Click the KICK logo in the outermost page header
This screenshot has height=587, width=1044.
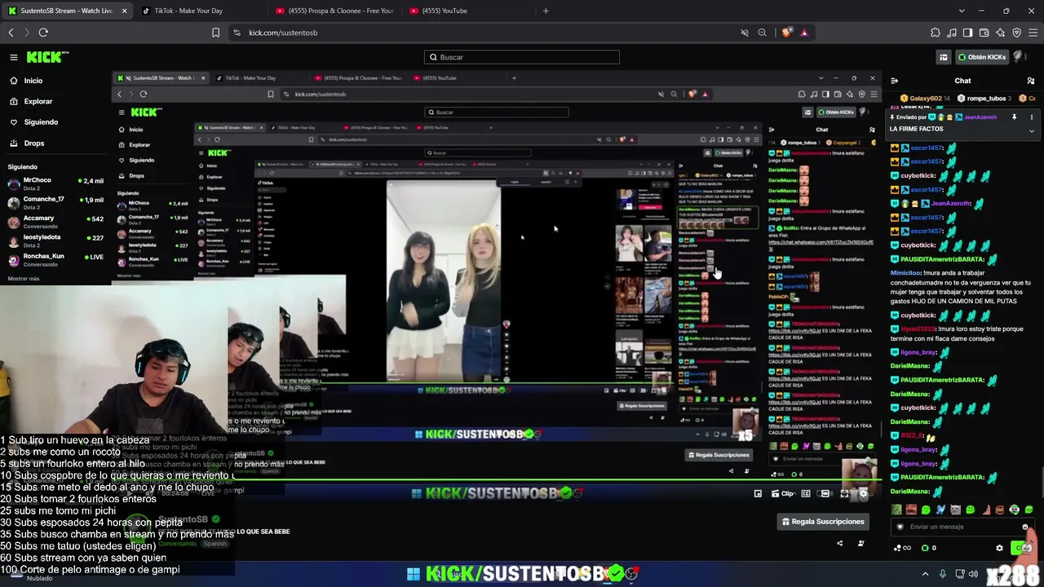click(47, 57)
